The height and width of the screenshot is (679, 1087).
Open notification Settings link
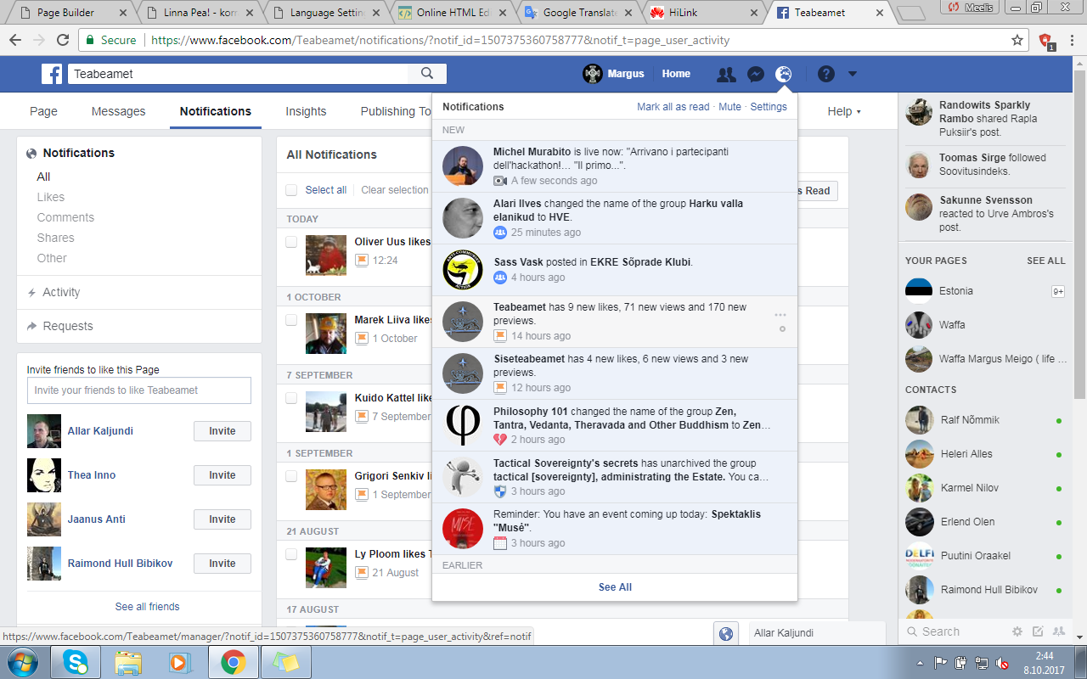(769, 107)
